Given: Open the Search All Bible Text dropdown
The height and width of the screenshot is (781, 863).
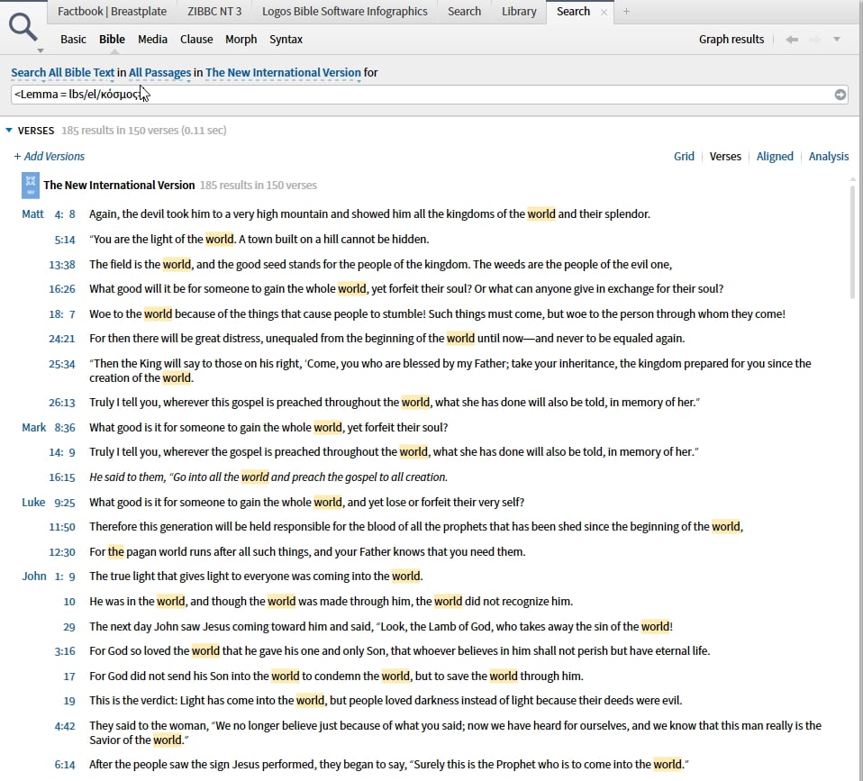Looking at the screenshot, I should (x=62, y=73).
